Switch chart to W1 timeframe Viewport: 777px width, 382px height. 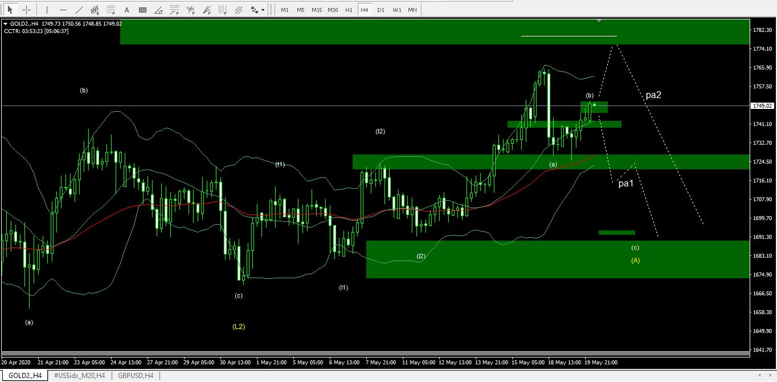(x=396, y=10)
